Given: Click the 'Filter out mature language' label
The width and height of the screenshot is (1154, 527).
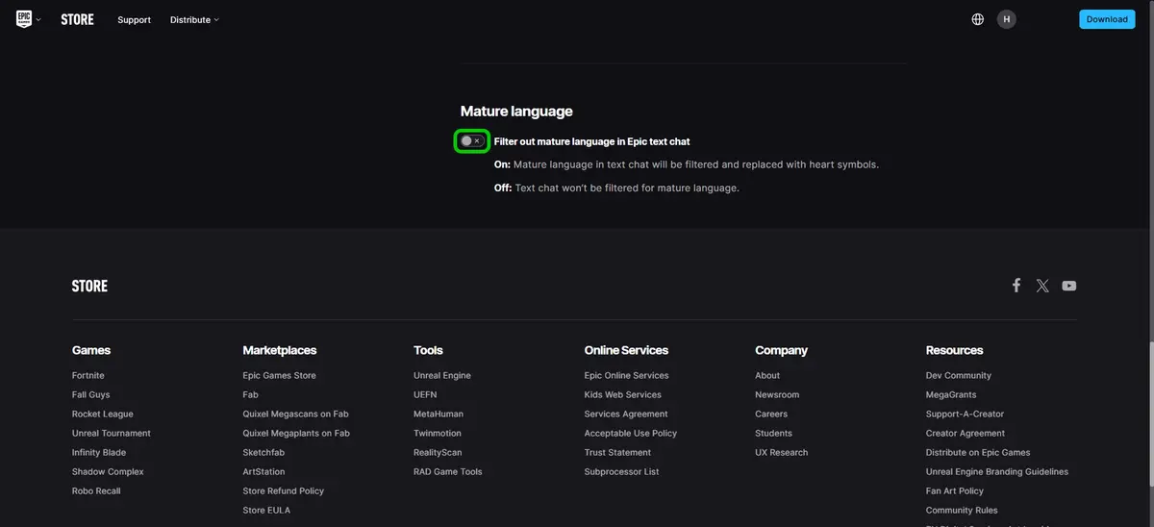Looking at the screenshot, I should point(591,141).
